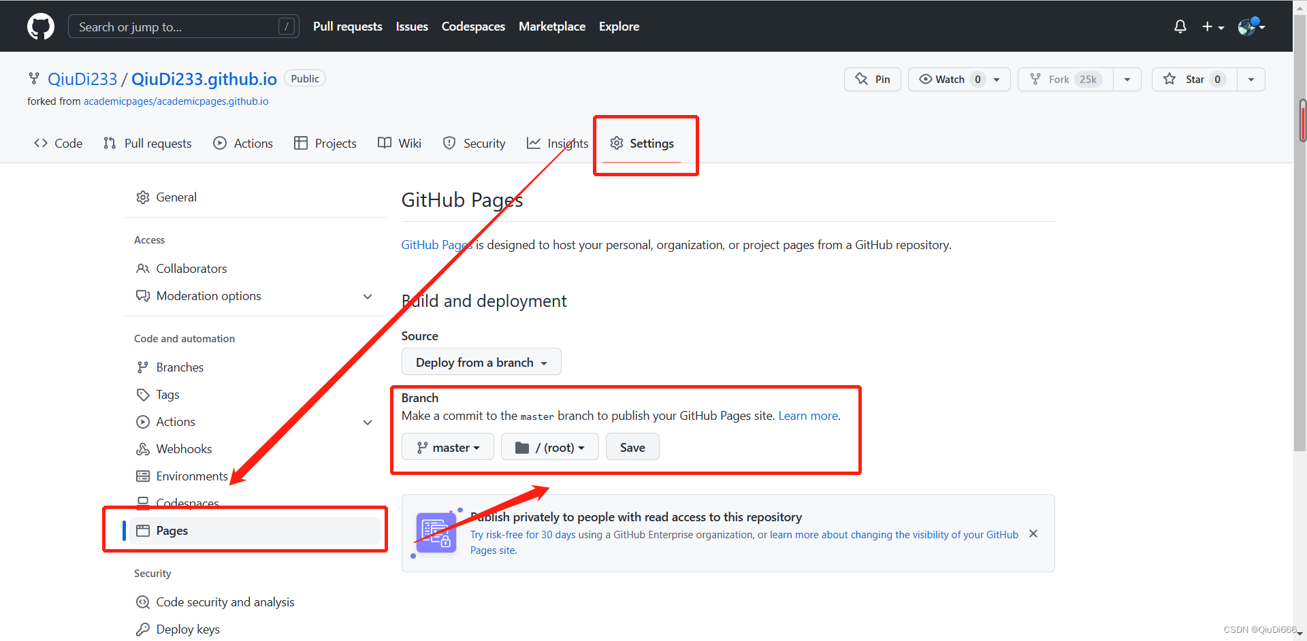Open the GitHub Pages documentation link
The height and width of the screenshot is (641, 1307).
coord(436,245)
